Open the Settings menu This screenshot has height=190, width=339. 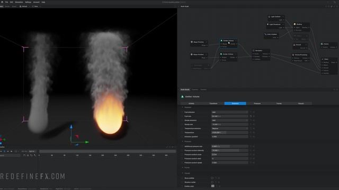(x=28, y=2)
